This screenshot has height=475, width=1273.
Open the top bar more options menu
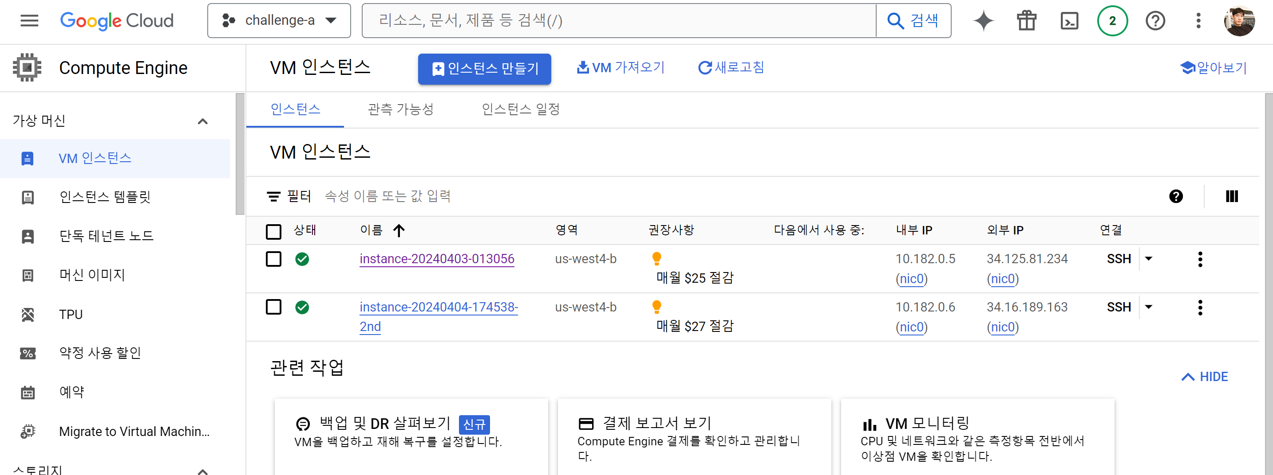[x=1198, y=21]
